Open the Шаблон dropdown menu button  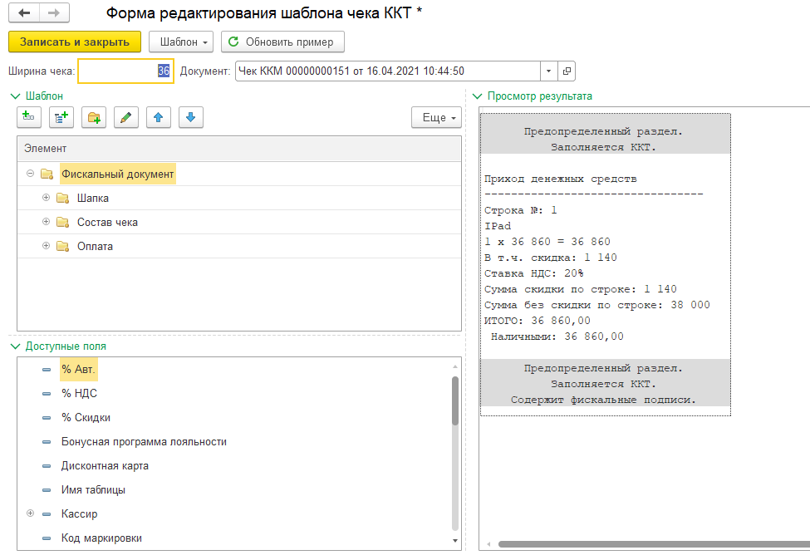click(181, 42)
